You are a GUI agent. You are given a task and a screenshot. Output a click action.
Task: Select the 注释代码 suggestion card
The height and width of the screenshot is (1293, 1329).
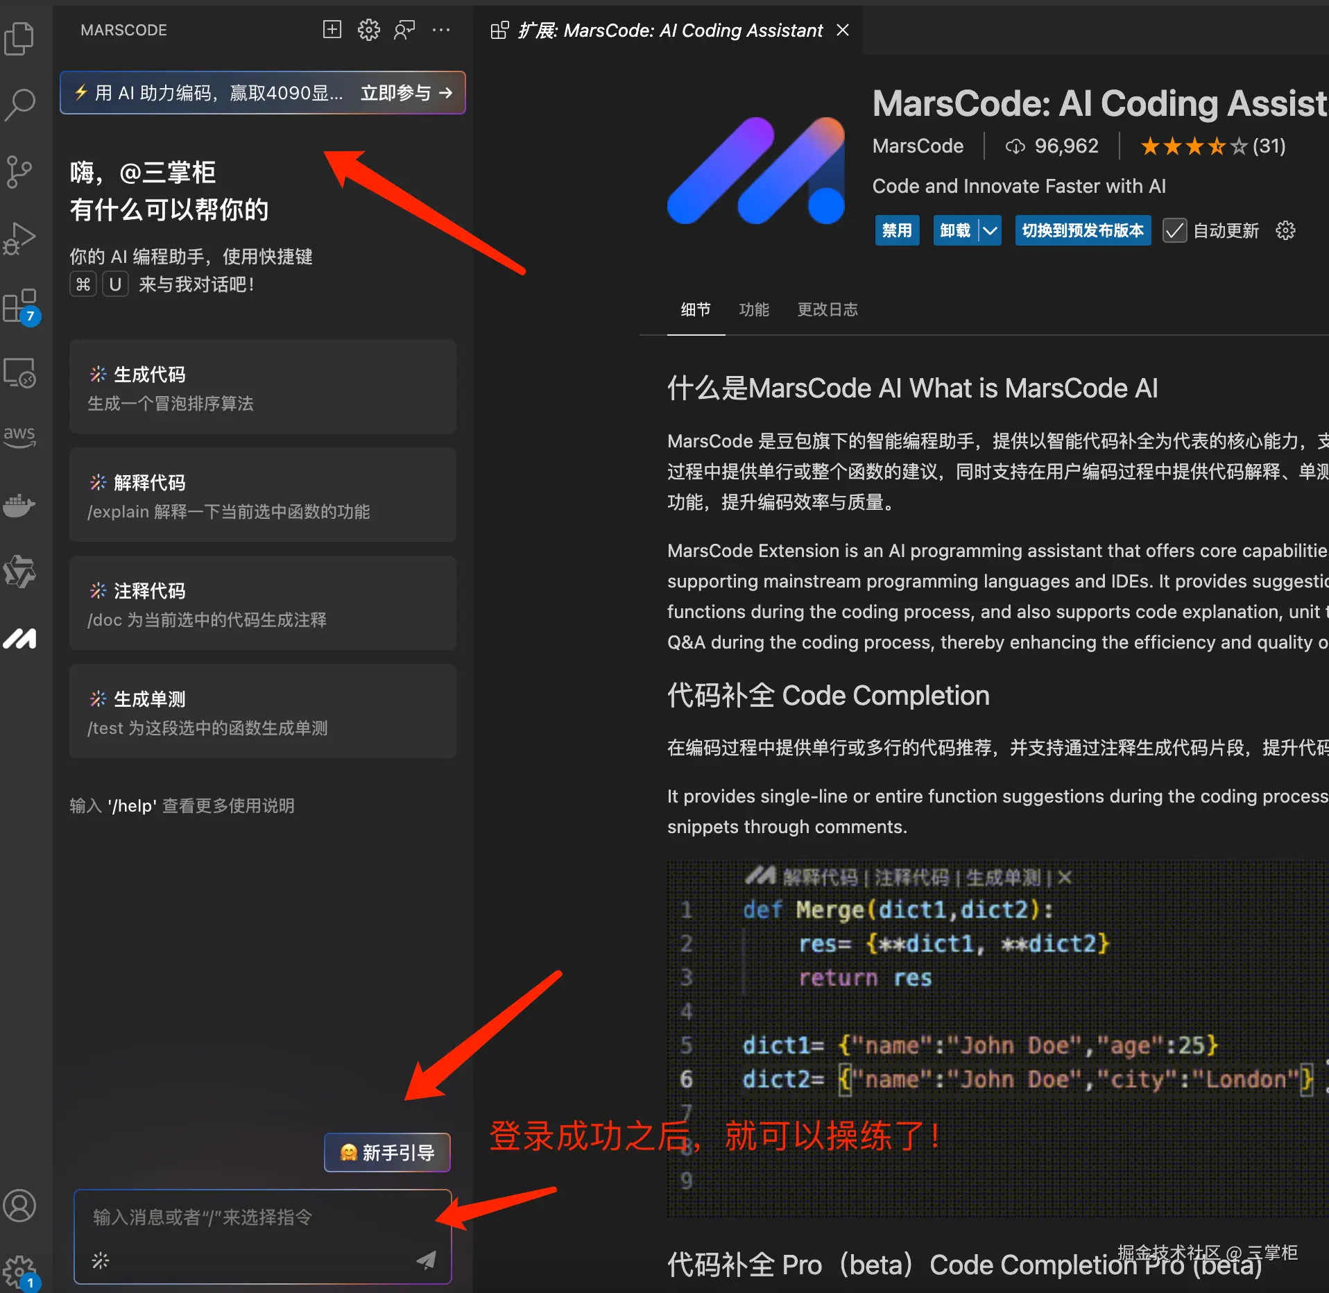coord(263,603)
